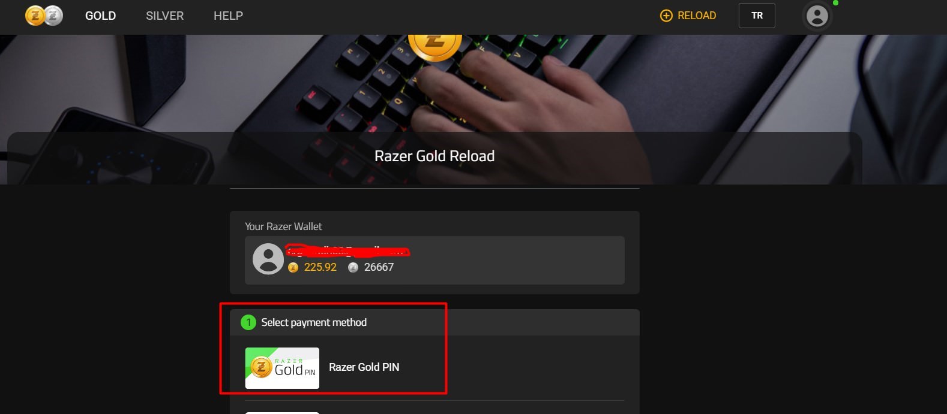This screenshot has height=414, width=947.
Task: Click the green online status dot
Action: [x=835, y=3]
